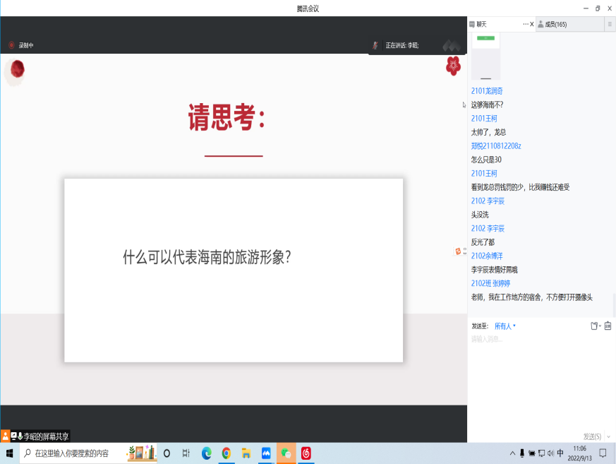
Task: Open WeChat from the taskbar
Action: (286, 453)
